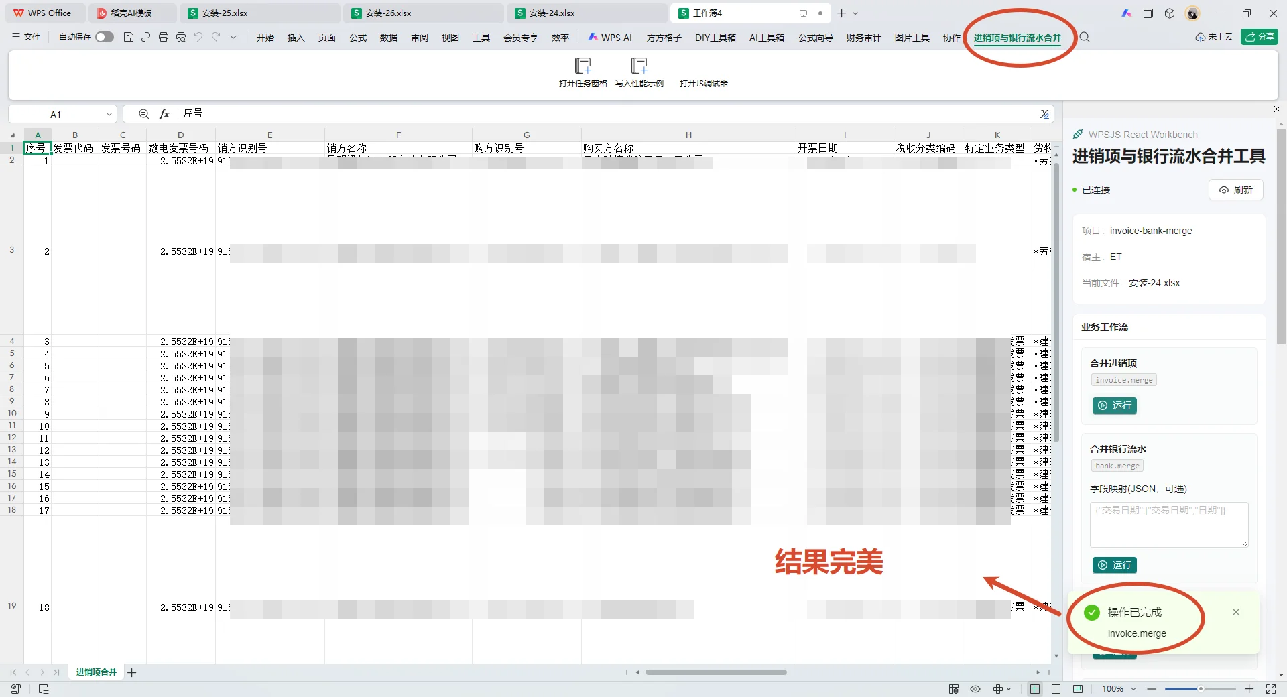Switch to the 插入 ribbon tab
Image resolution: width=1287 pixels, height=697 pixels.
coord(296,38)
